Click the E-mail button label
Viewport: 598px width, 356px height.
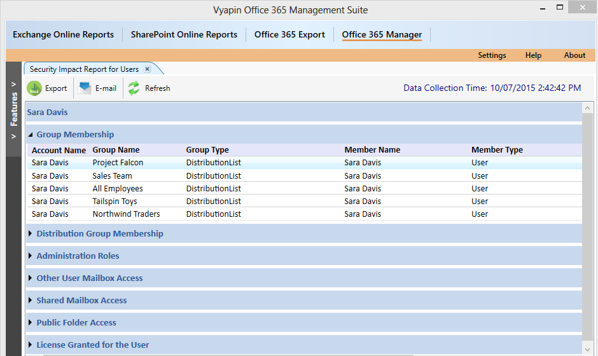coord(106,88)
